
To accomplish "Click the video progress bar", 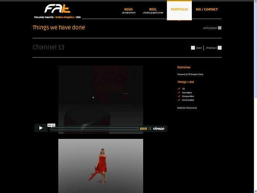I will point(95,129).
